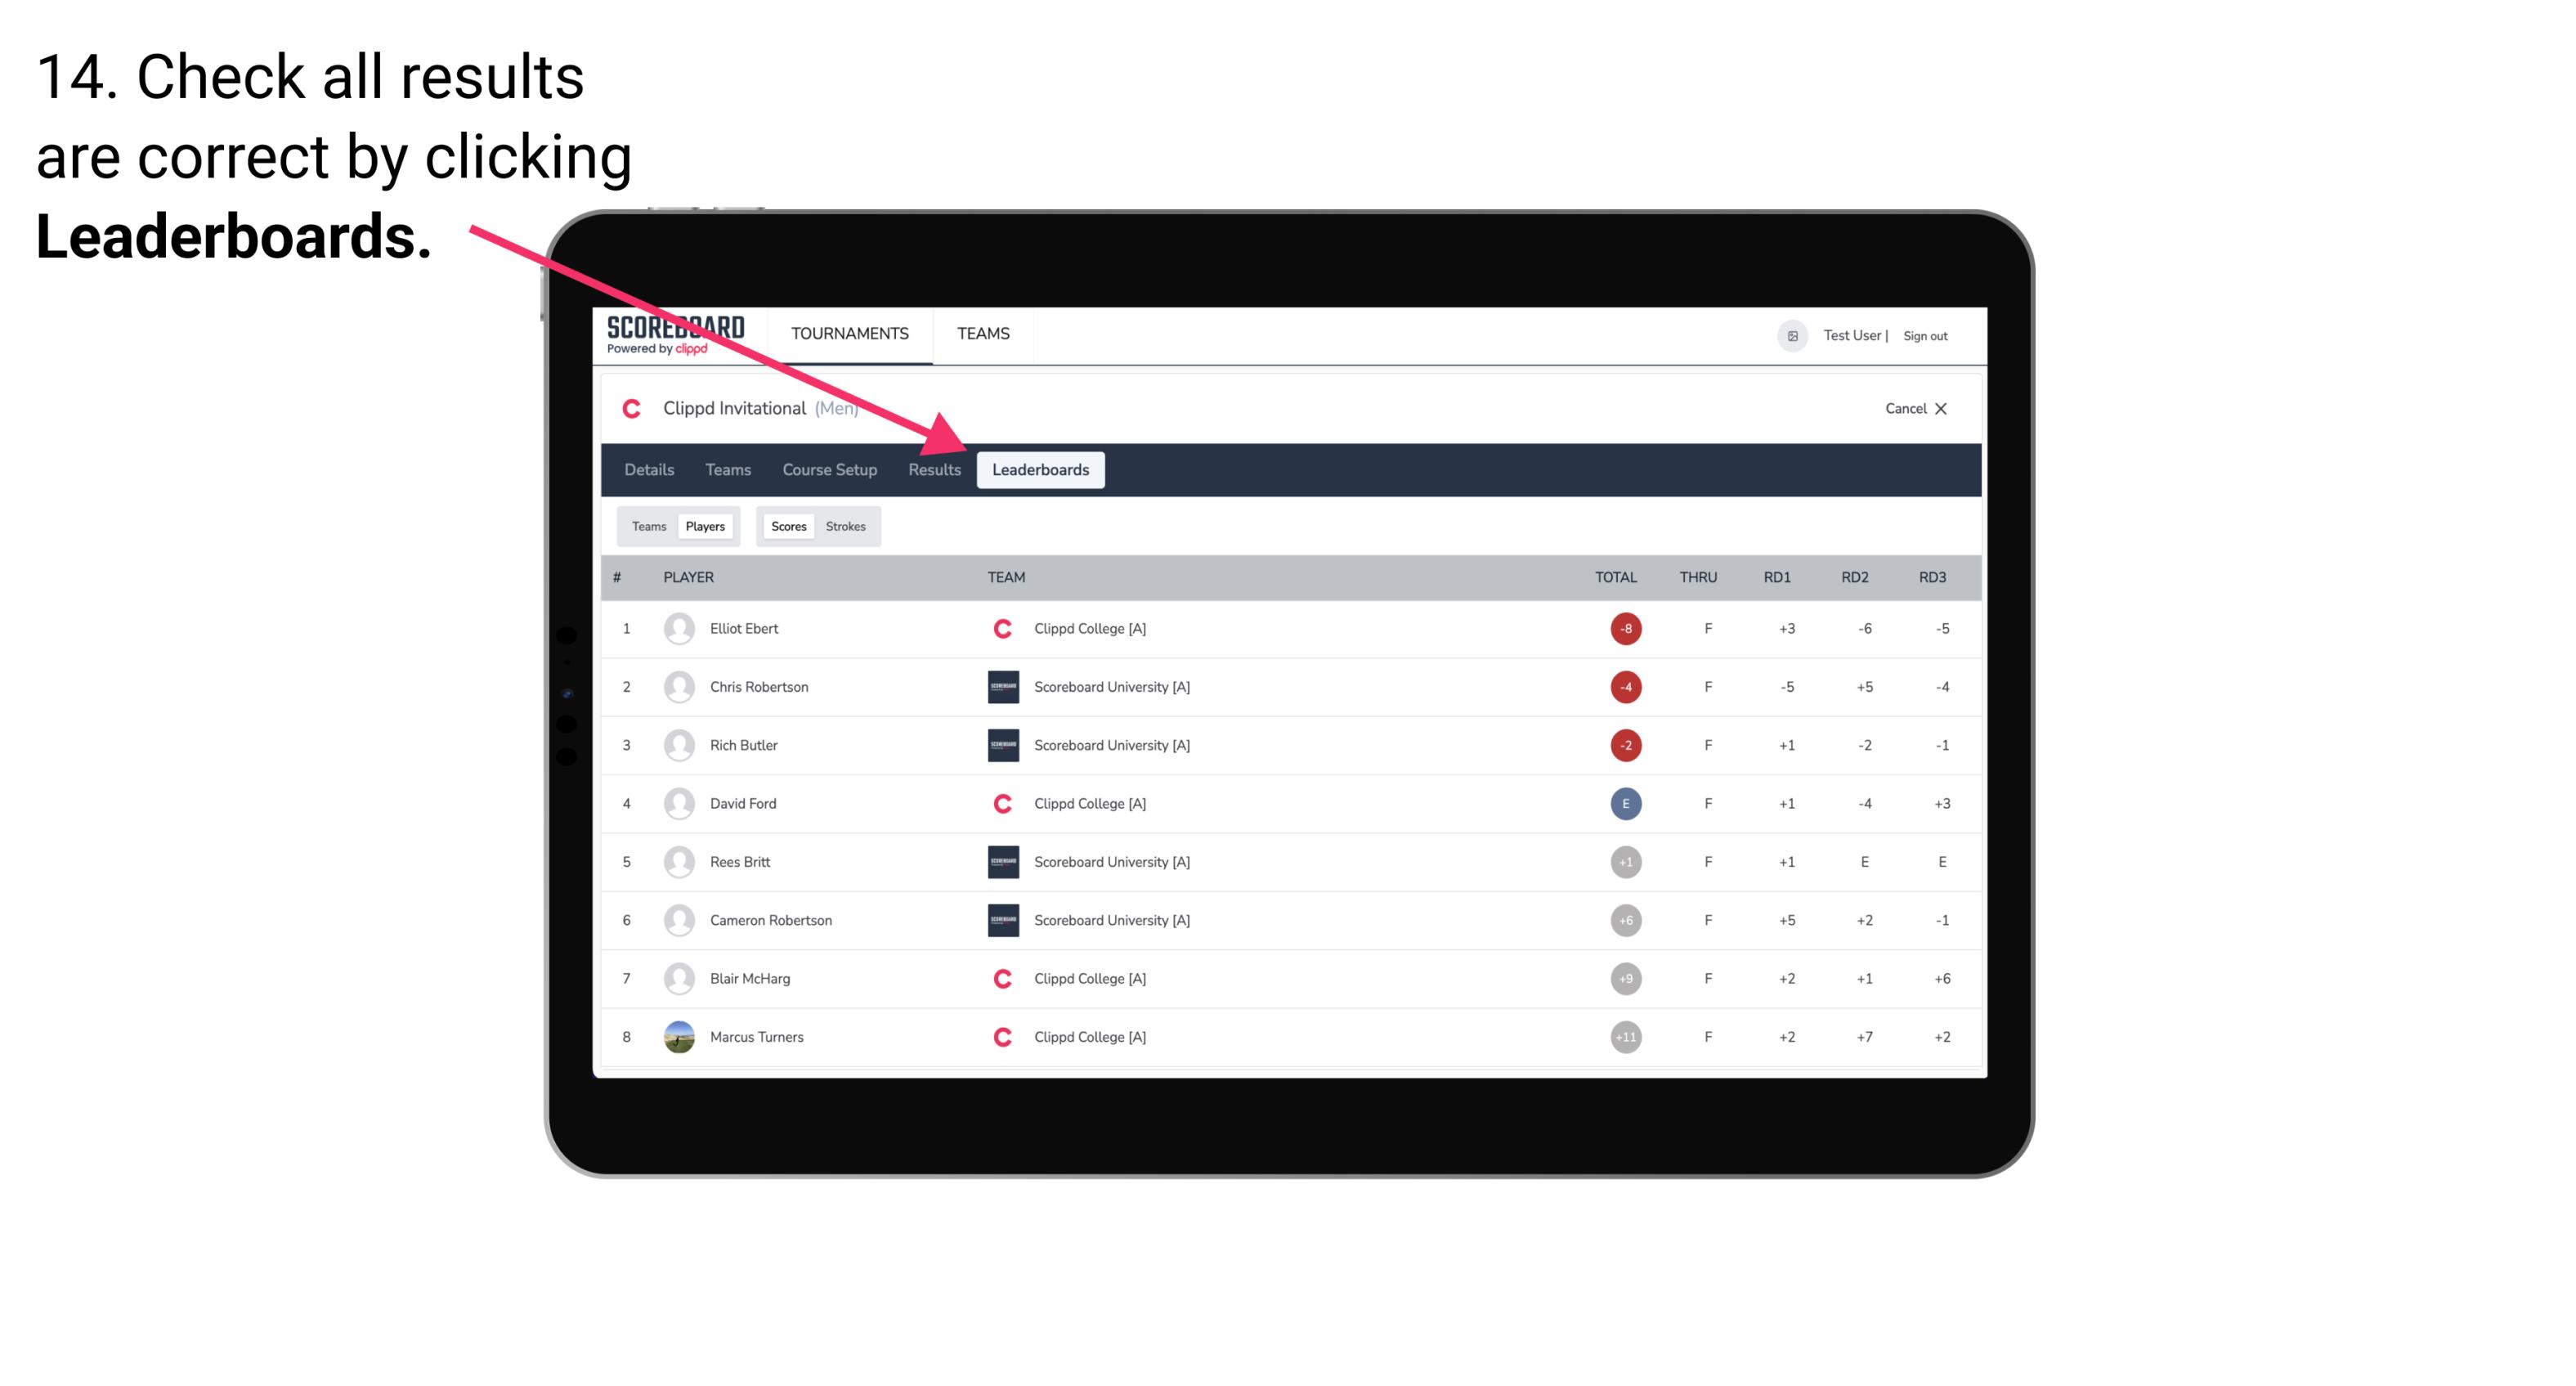The height and width of the screenshot is (1386, 2576).
Task: Click Scoreboard University team icon row 2
Action: [998, 686]
